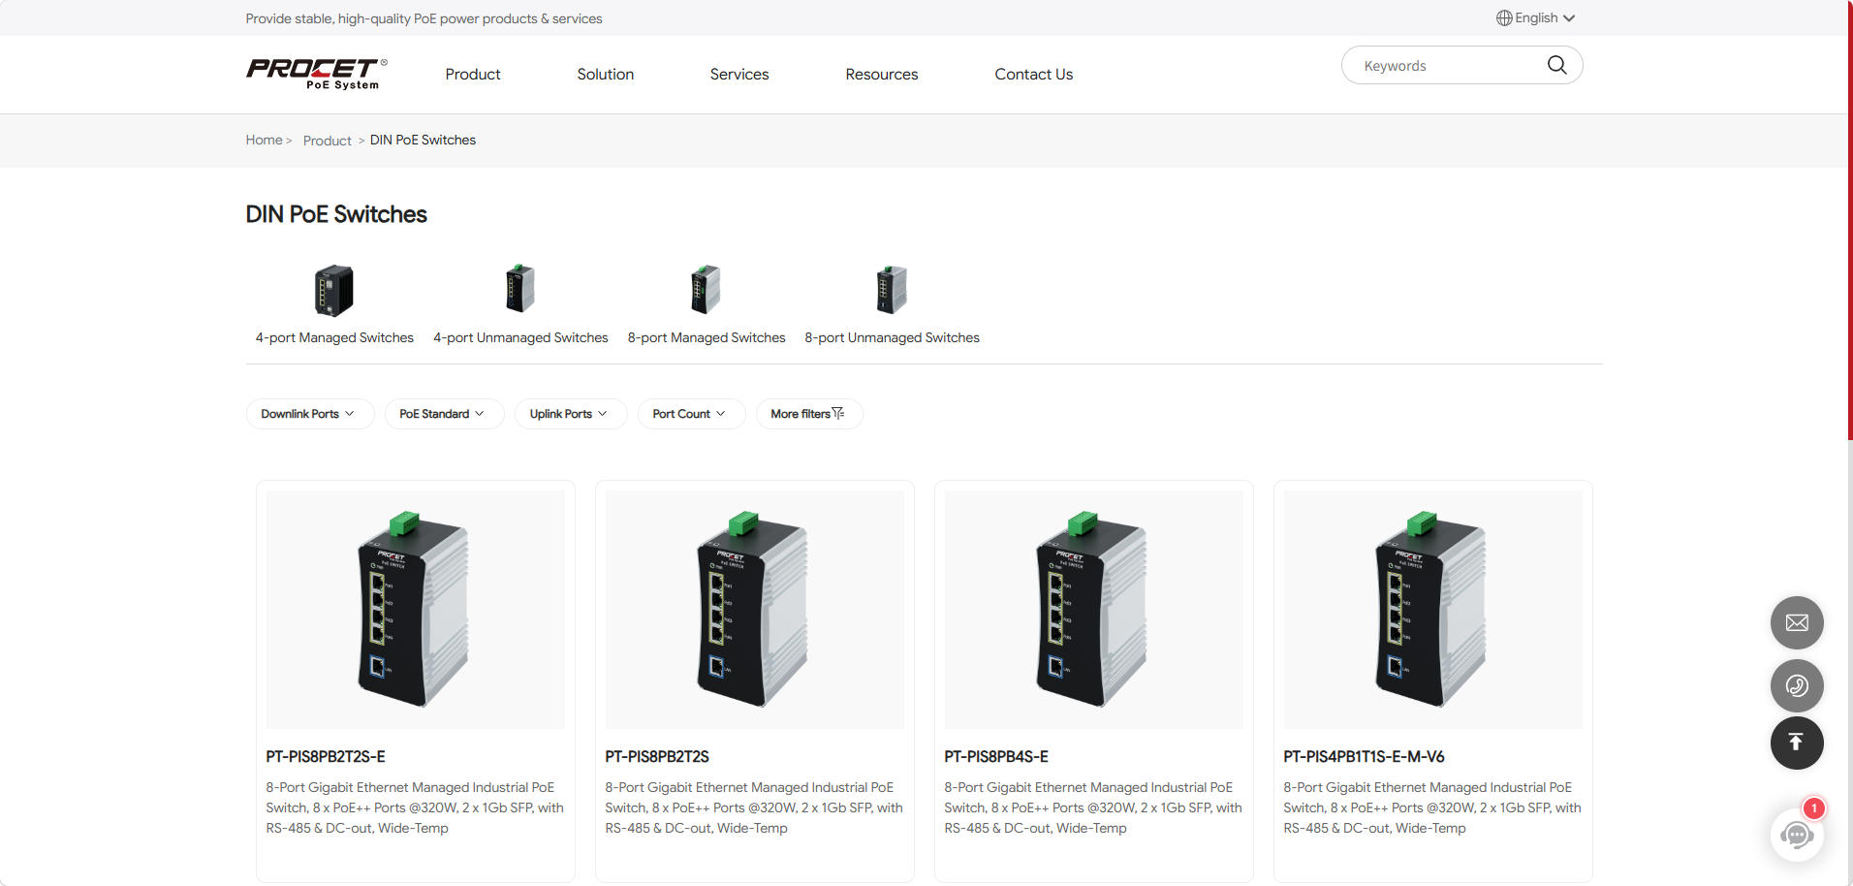The height and width of the screenshot is (886, 1853).
Task: Open 4-port Managed Switches link text
Action: tap(334, 337)
